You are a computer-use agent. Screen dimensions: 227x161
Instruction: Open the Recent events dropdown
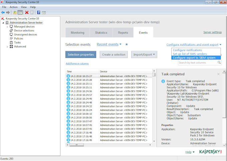109,44
